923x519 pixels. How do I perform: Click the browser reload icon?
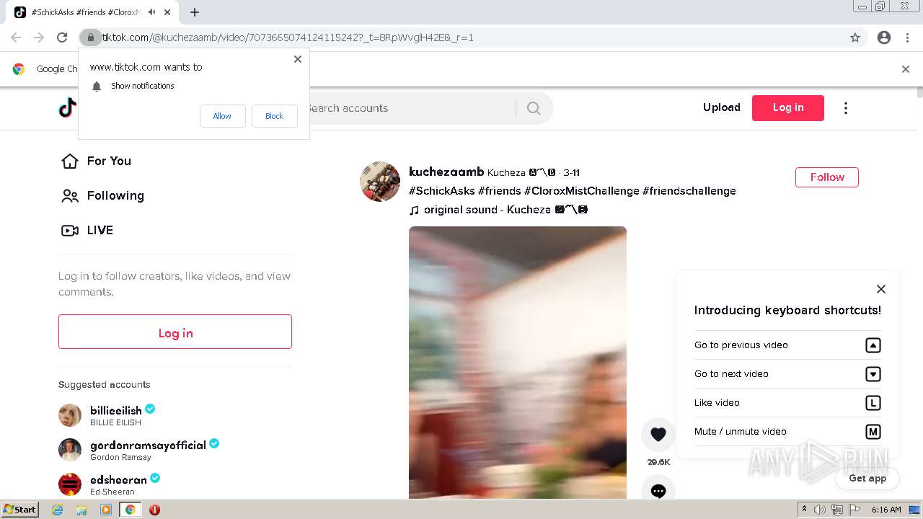pos(62,37)
